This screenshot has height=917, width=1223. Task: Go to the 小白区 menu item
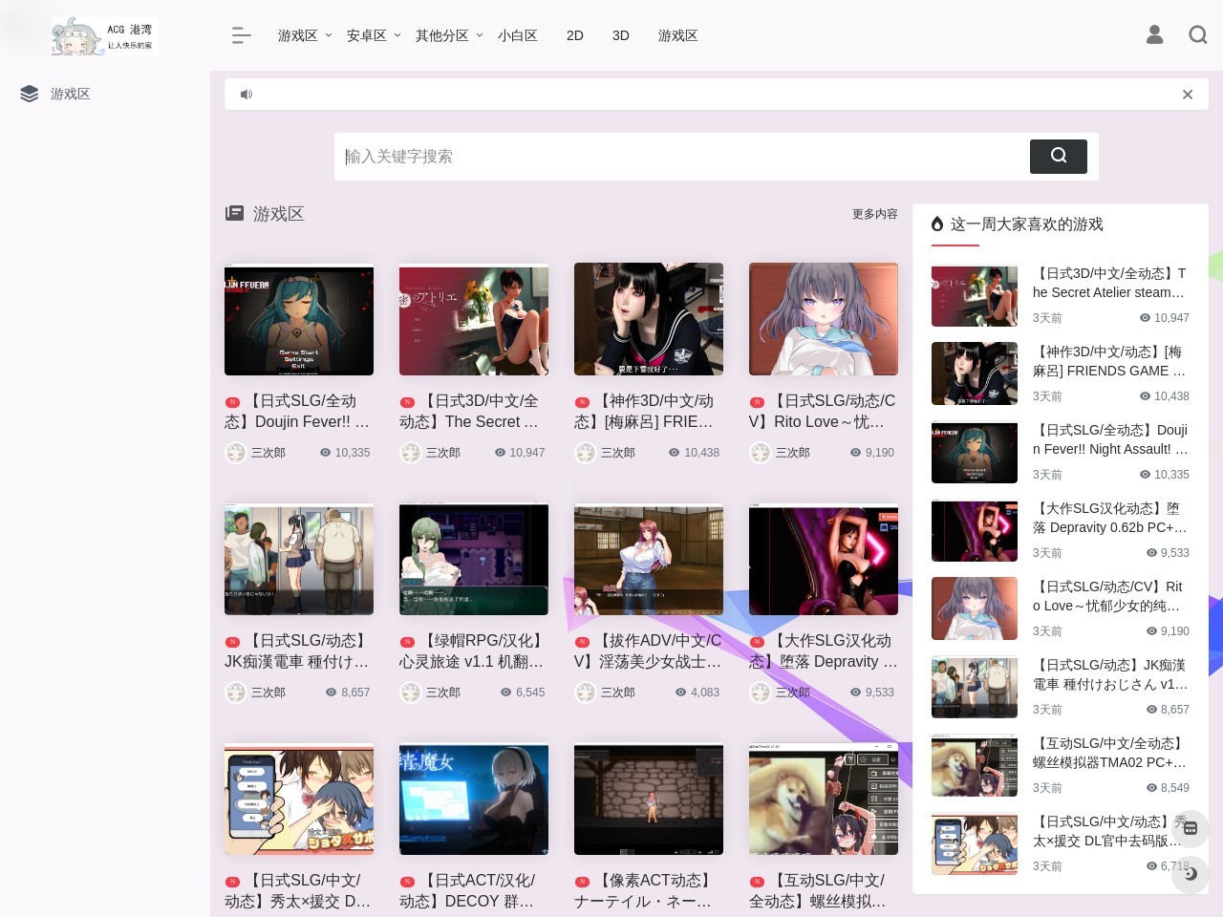(x=517, y=35)
